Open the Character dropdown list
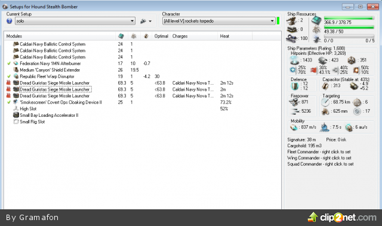The width and height of the screenshot is (382, 226). pyautogui.click(x=219, y=21)
